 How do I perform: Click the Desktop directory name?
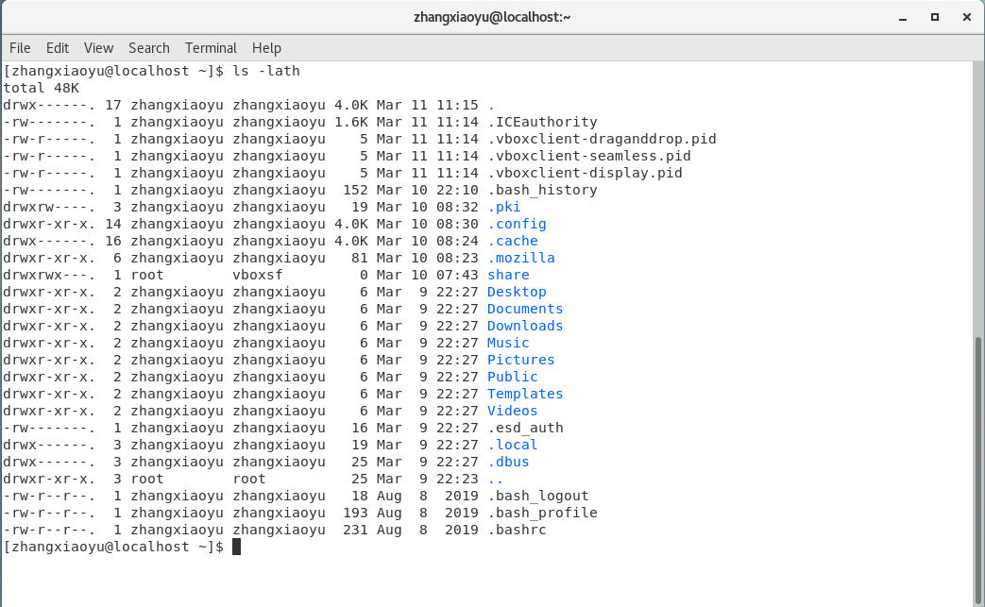[517, 292]
